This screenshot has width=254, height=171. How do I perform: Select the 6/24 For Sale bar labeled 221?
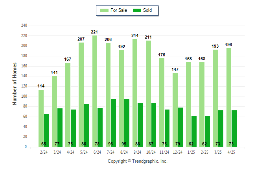95,91
